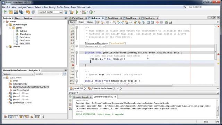The height and width of the screenshot is (125, 222).
Task: Switch to the History view button
Action: click(x=90, y=22)
